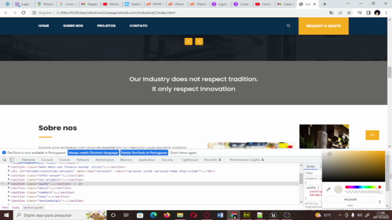Open the tab search dropdown chevron
392x220 pixels.
coord(348,4)
